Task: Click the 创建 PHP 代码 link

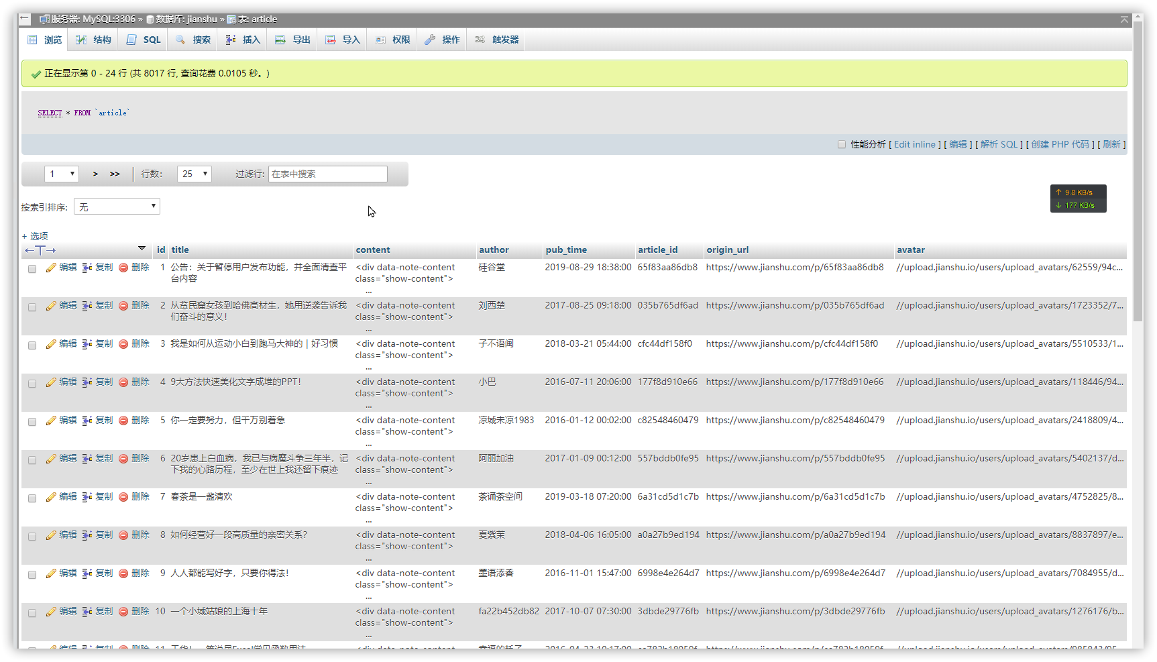Action: [x=1060, y=144]
